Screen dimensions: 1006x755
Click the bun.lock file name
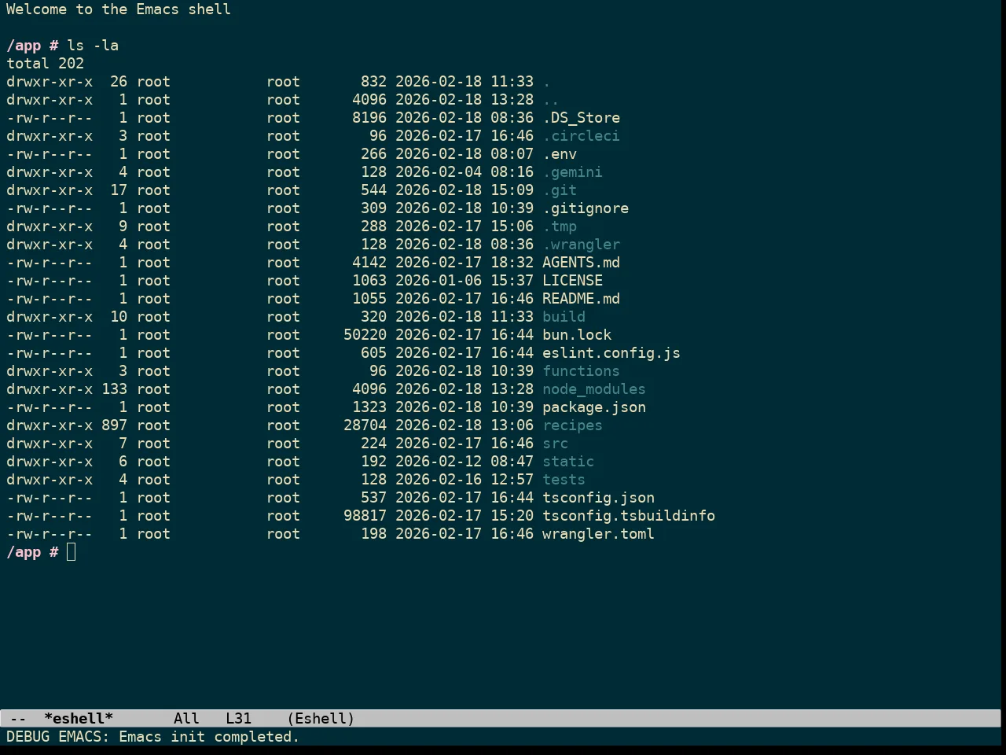577,335
